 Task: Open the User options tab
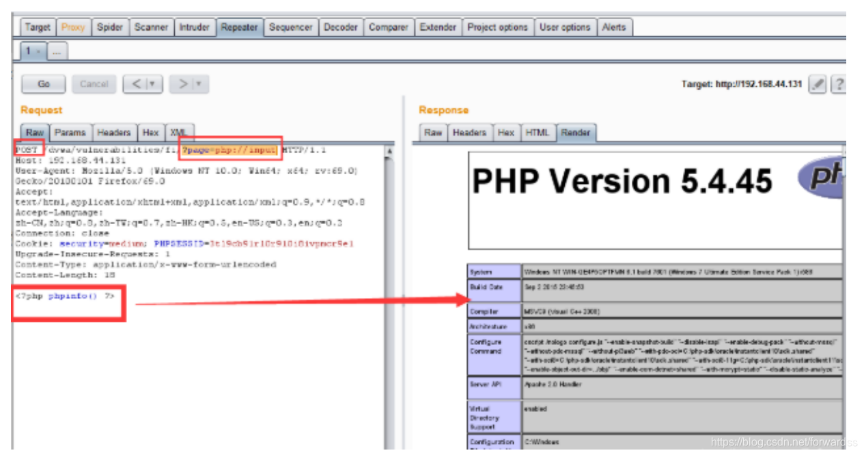click(x=564, y=27)
